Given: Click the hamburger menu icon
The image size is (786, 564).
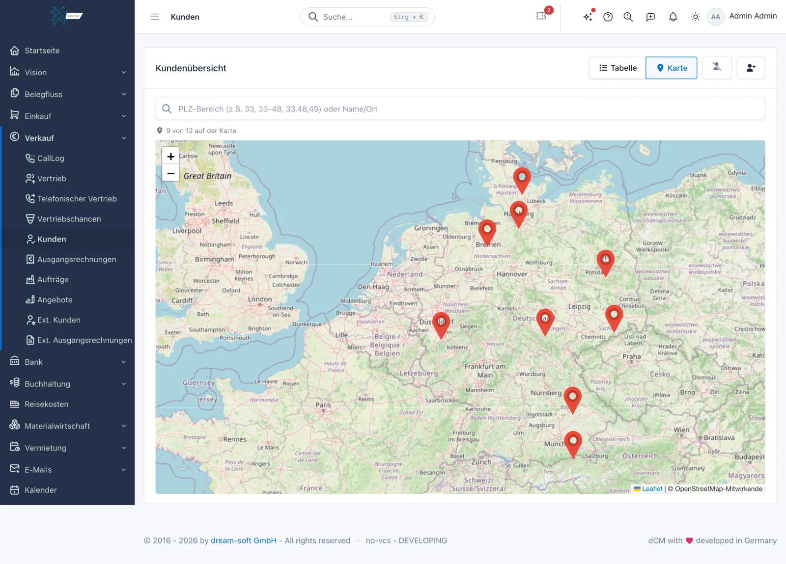Looking at the screenshot, I should pyautogui.click(x=155, y=17).
